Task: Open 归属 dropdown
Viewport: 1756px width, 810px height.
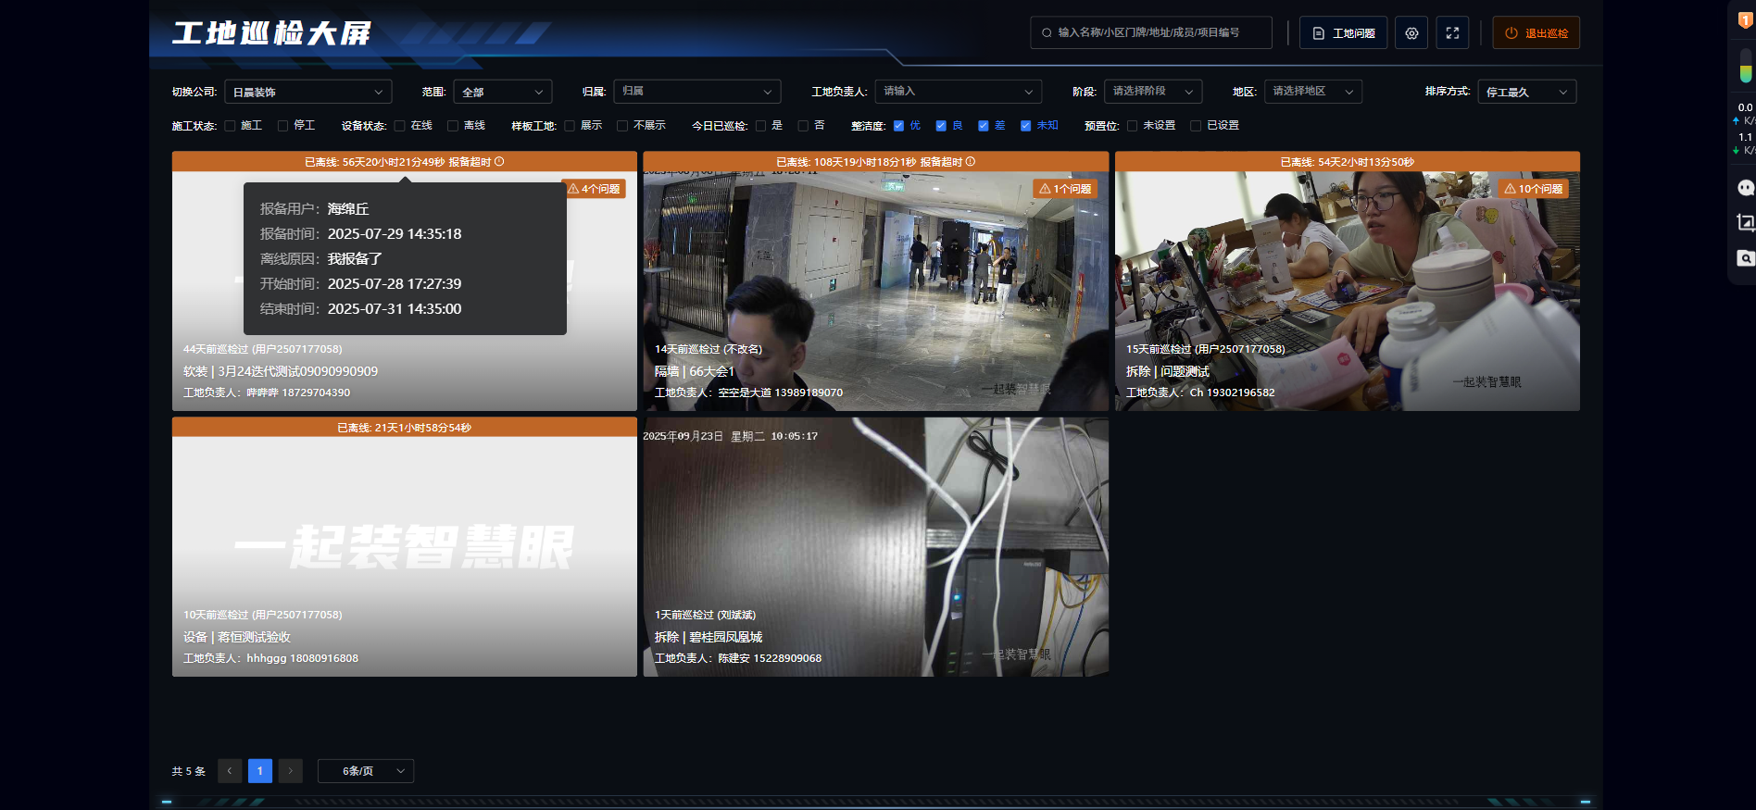Action: pos(697,92)
